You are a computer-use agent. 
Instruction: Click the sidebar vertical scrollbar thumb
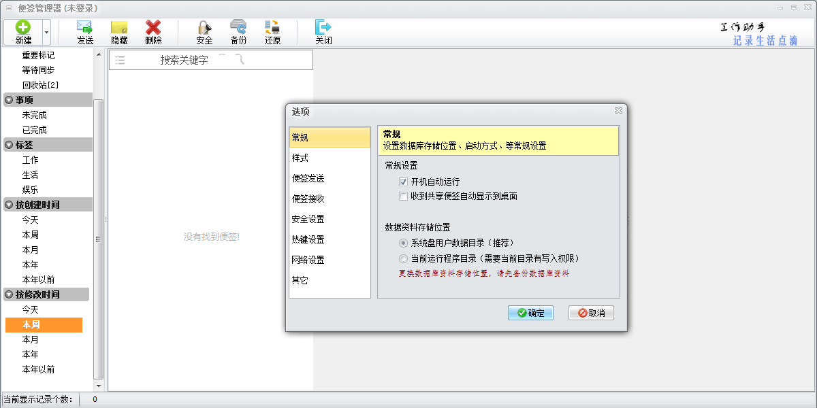click(x=99, y=238)
